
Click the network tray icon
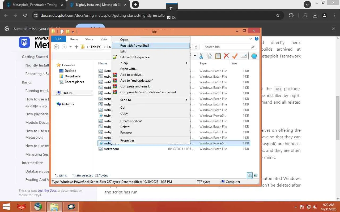point(309,207)
